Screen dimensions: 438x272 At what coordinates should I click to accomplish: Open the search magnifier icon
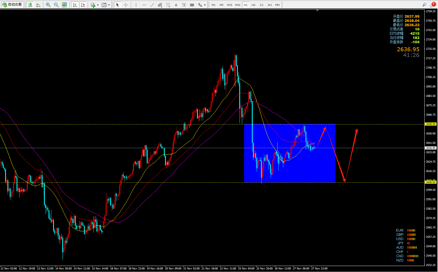[x=425, y=5]
